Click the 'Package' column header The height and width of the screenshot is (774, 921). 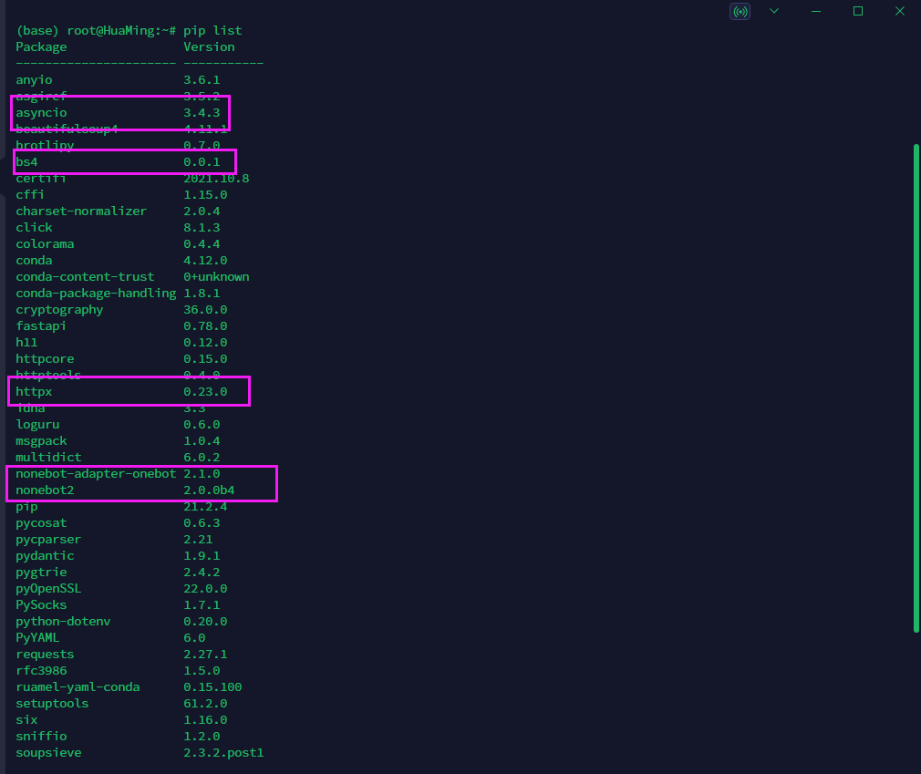pos(41,47)
